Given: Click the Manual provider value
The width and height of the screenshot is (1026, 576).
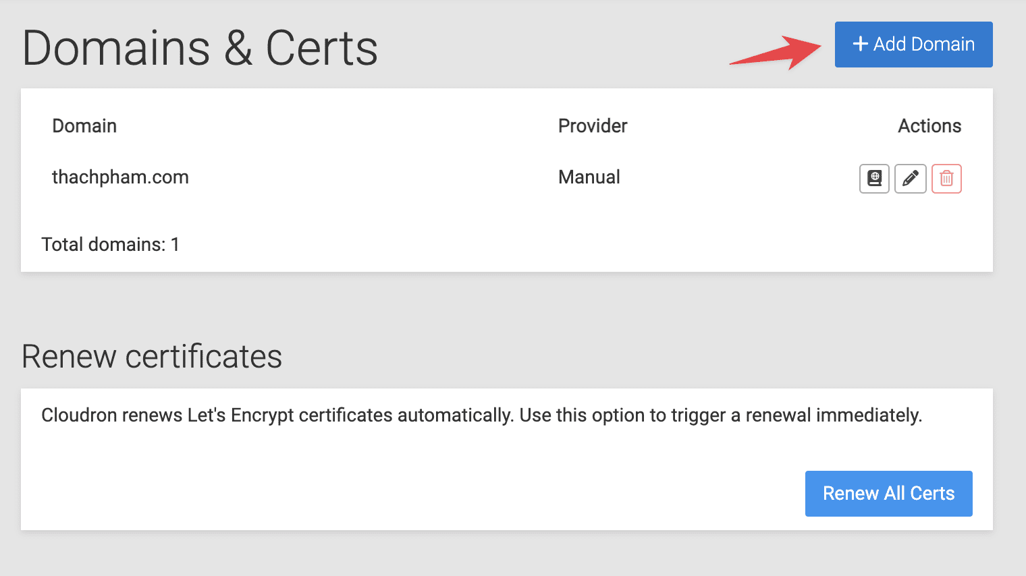Looking at the screenshot, I should (x=589, y=177).
